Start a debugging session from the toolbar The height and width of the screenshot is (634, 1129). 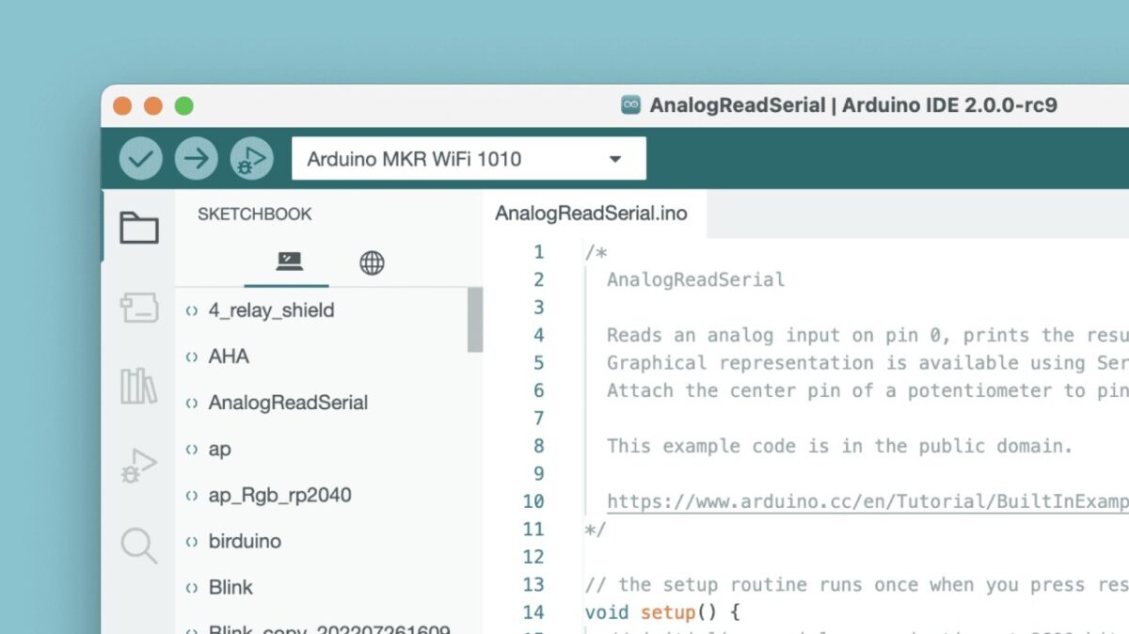tap(249, 157)
